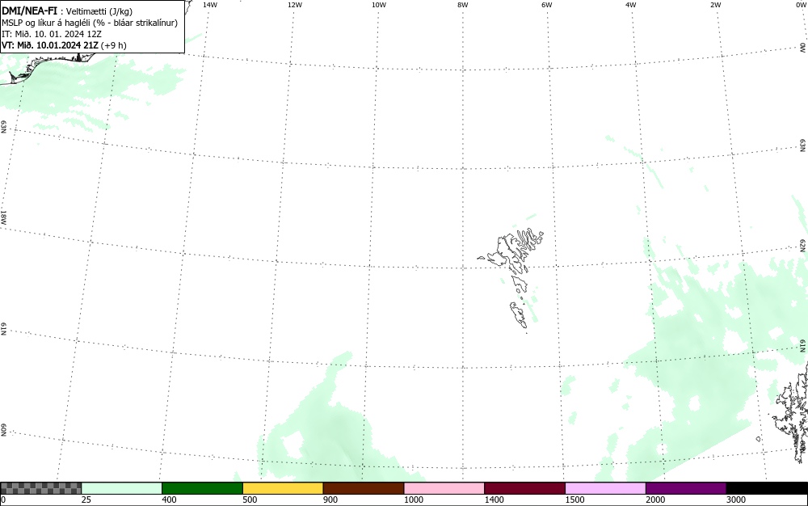Click the legend value 500
Viewport: 808px width, 506px height.
point(250,500)
